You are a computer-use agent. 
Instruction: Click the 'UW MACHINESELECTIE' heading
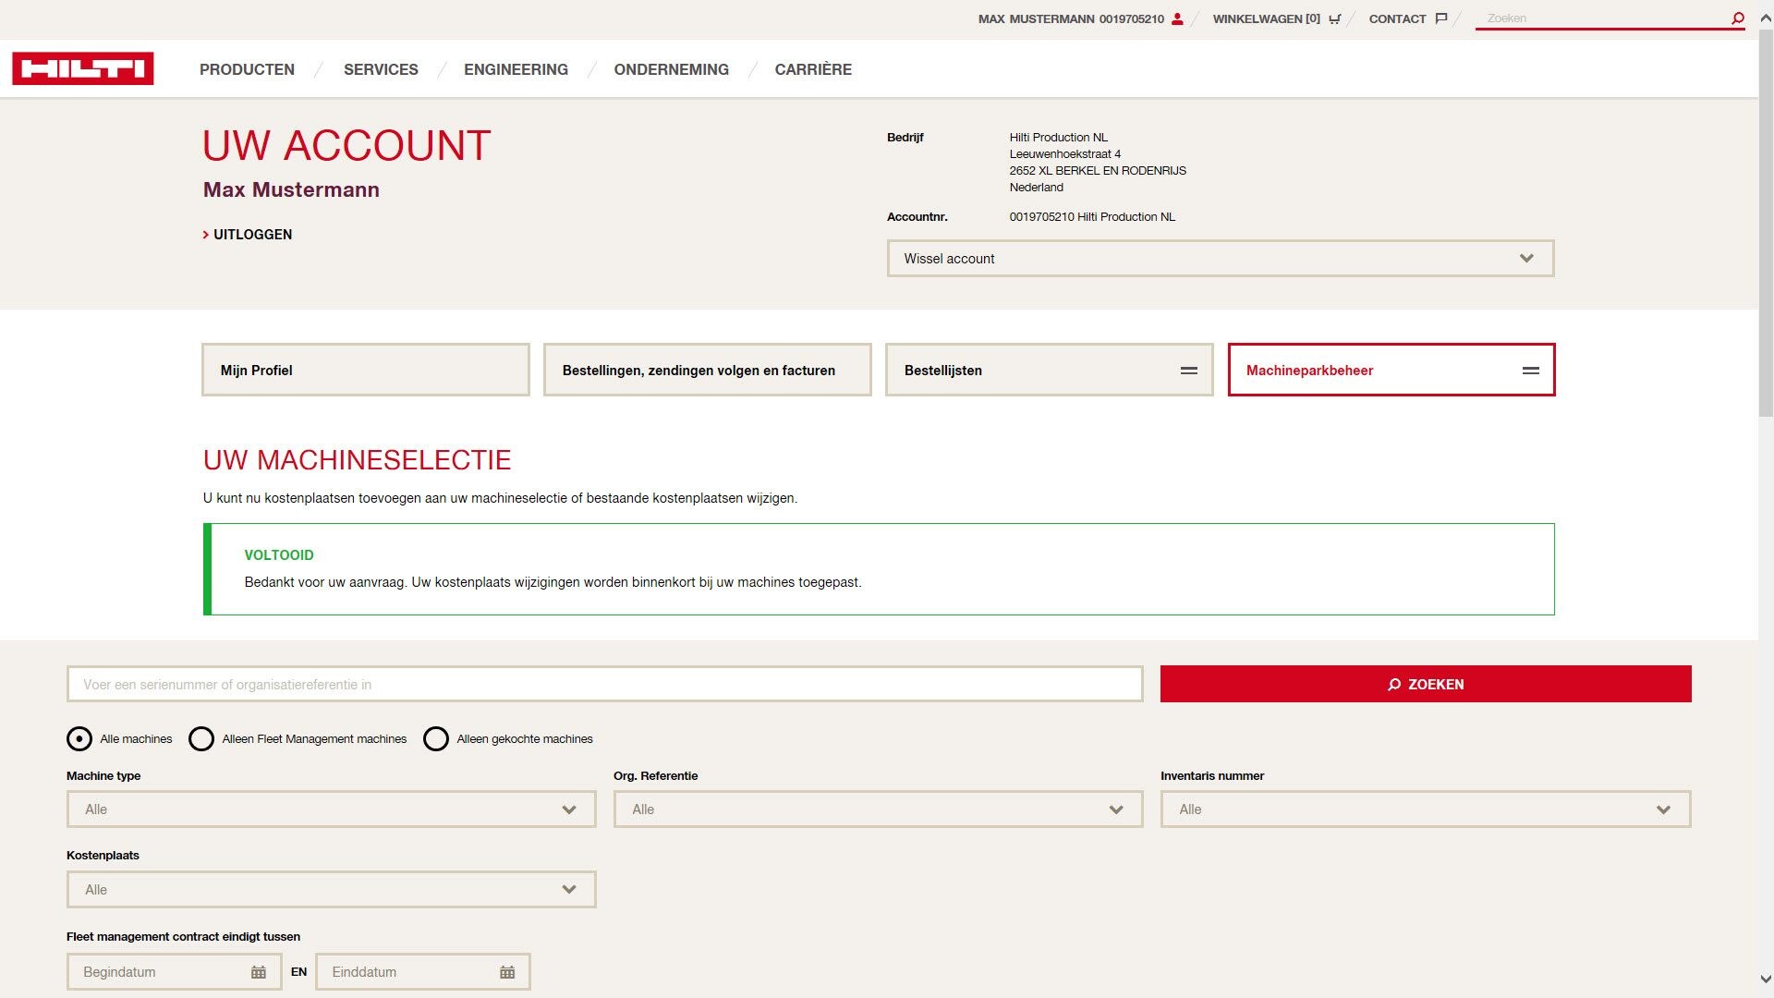pyautogui.click(x=357, y=460)
